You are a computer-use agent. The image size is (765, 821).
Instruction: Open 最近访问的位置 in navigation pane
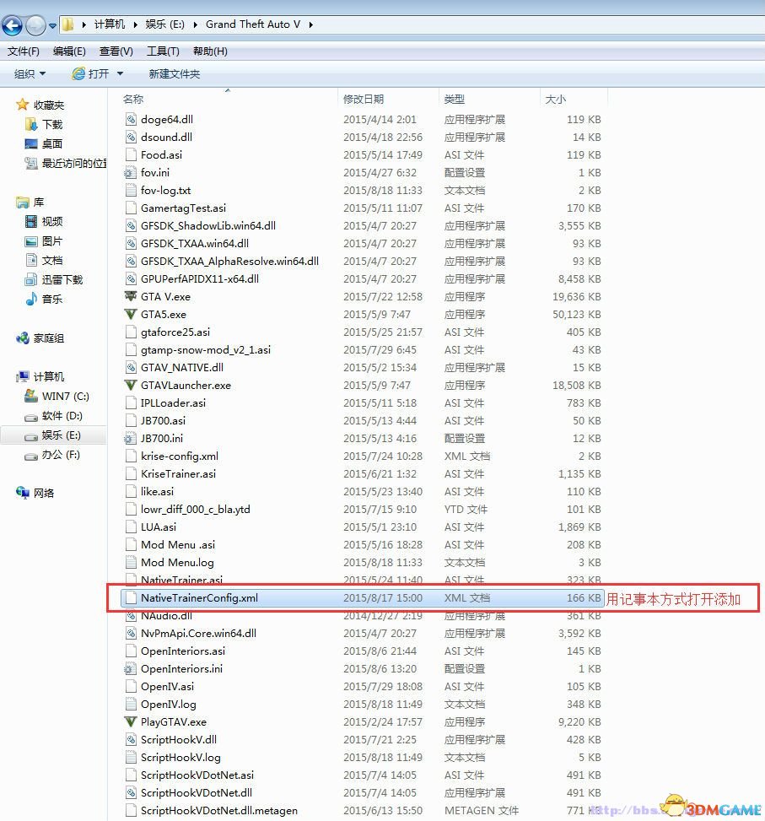[66, 163]
